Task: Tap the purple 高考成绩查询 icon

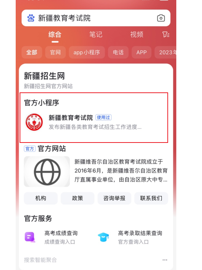Action: point(30,237)
